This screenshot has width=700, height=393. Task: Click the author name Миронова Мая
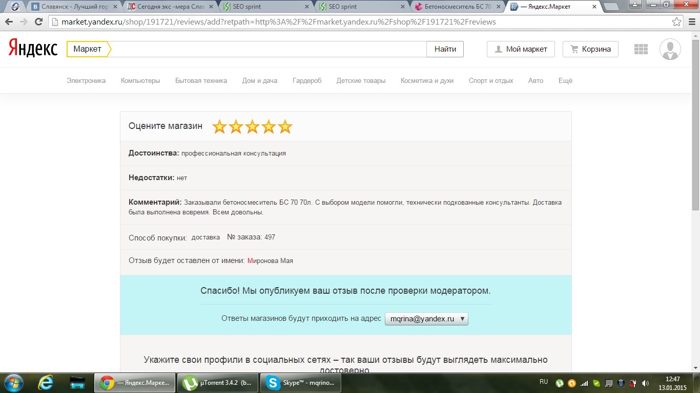click(270, 260)
